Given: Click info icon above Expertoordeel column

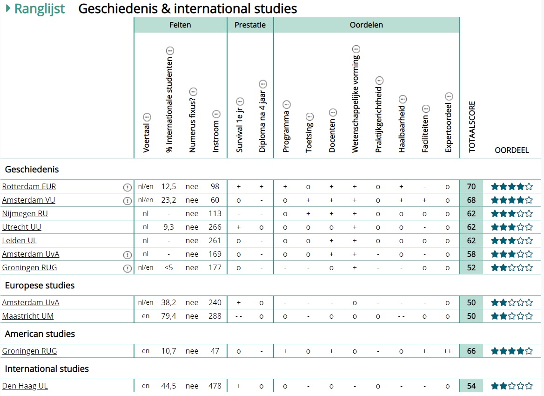Looking at the screenshot, I should point(449,96).
